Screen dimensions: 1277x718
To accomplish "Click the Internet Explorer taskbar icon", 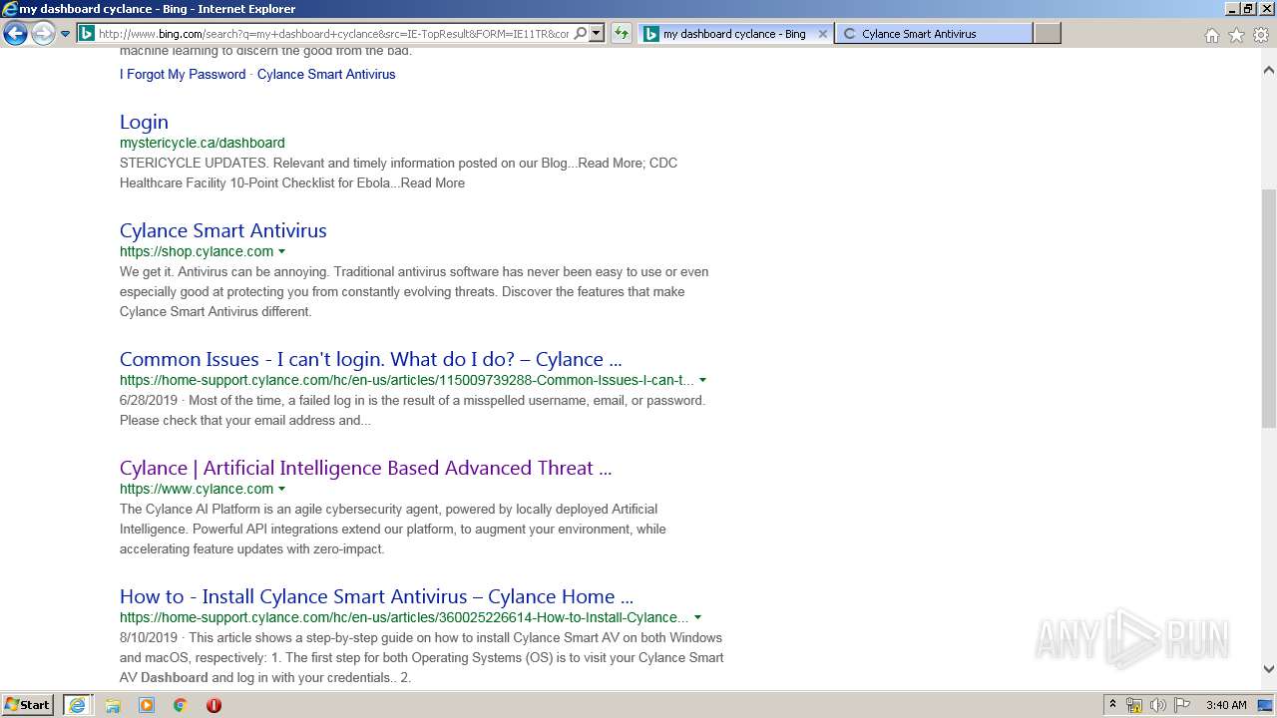I will pos(78,705).
